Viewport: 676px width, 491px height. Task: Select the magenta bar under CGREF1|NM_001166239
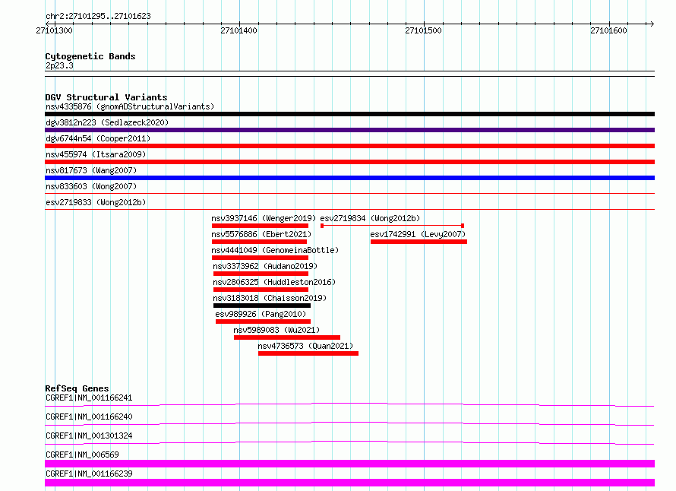(349, 483)
